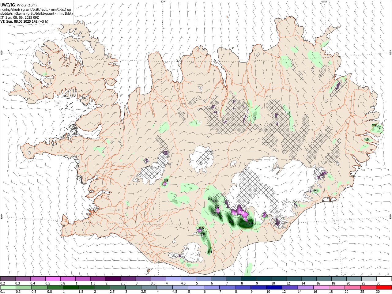392x294 pixels.
Task: Pick the deep blue swatch labelled 10 in the bottom scale
Action: tap(274, 288)
